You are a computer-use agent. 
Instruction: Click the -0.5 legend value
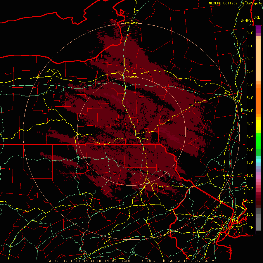[249, 202]
